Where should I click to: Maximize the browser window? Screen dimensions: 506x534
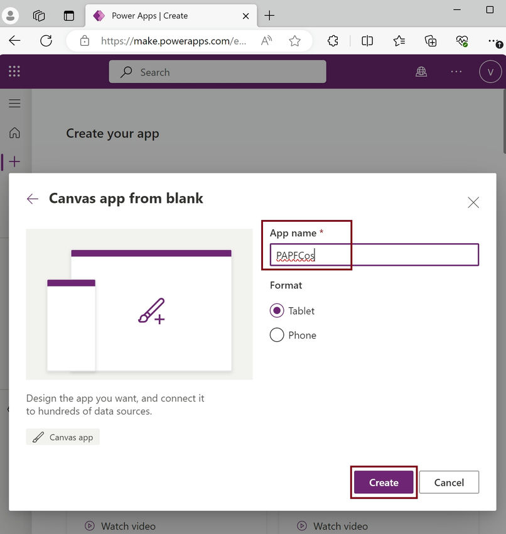tap(490, 9)
